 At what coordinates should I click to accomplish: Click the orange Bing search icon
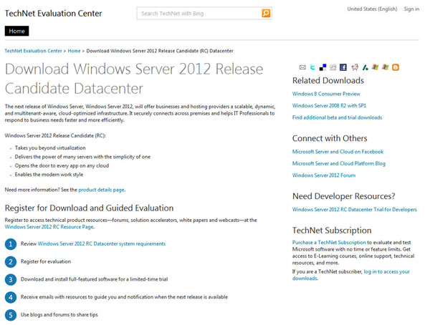point(266,13)
